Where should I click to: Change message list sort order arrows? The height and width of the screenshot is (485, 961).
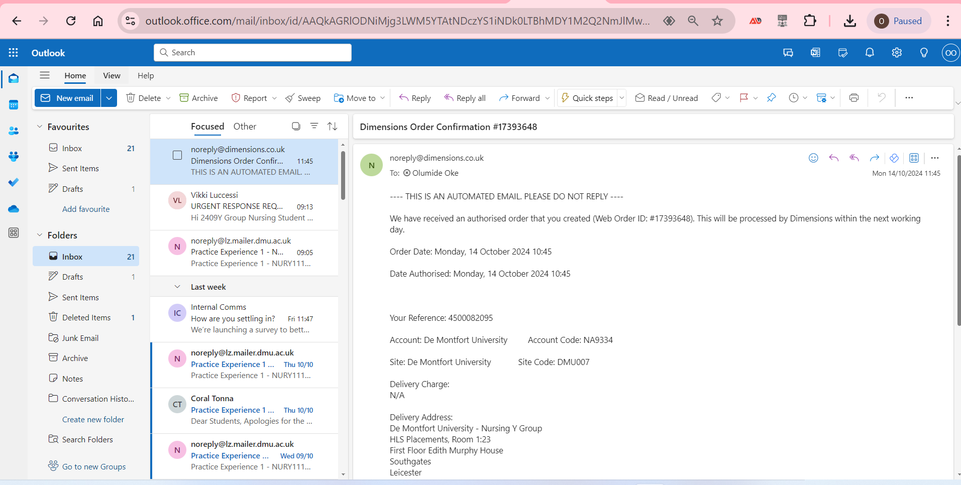(332, 127)
